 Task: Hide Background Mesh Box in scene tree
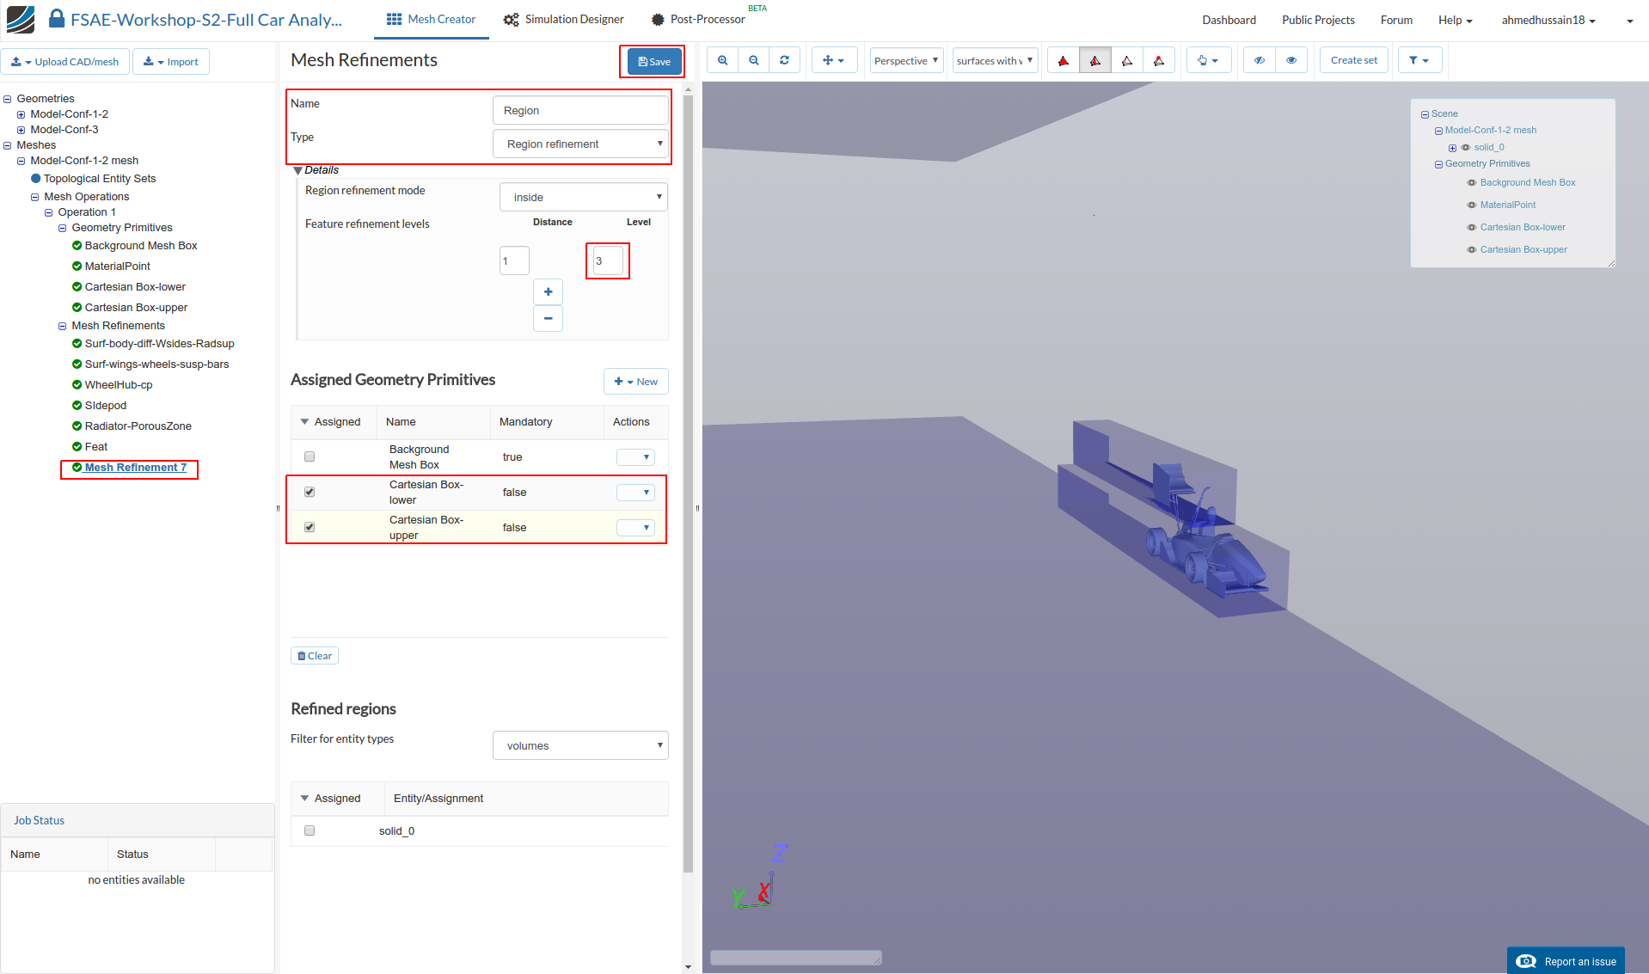tap(1471, 182)
